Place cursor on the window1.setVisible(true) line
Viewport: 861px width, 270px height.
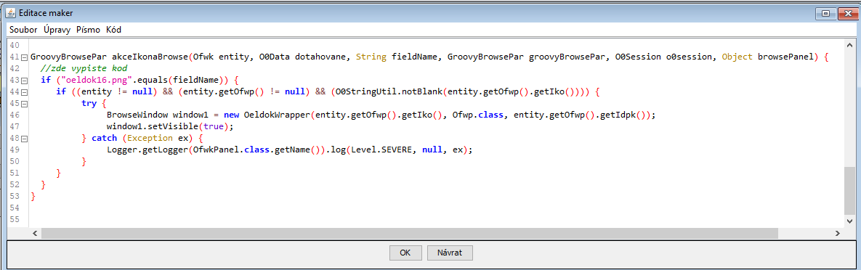pyautogui.click(x=170, y=126)
